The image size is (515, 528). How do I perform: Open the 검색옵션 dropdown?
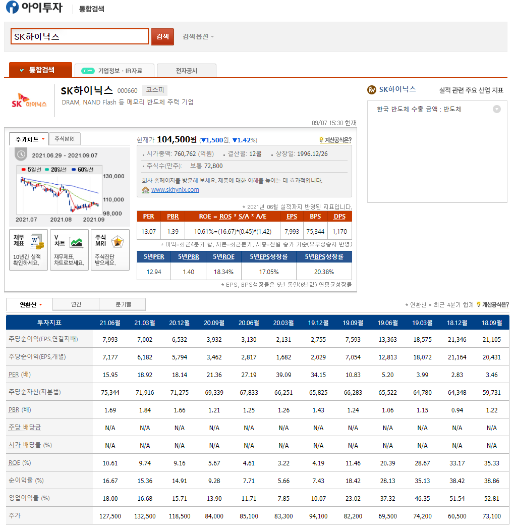click(x=198, y=36)
